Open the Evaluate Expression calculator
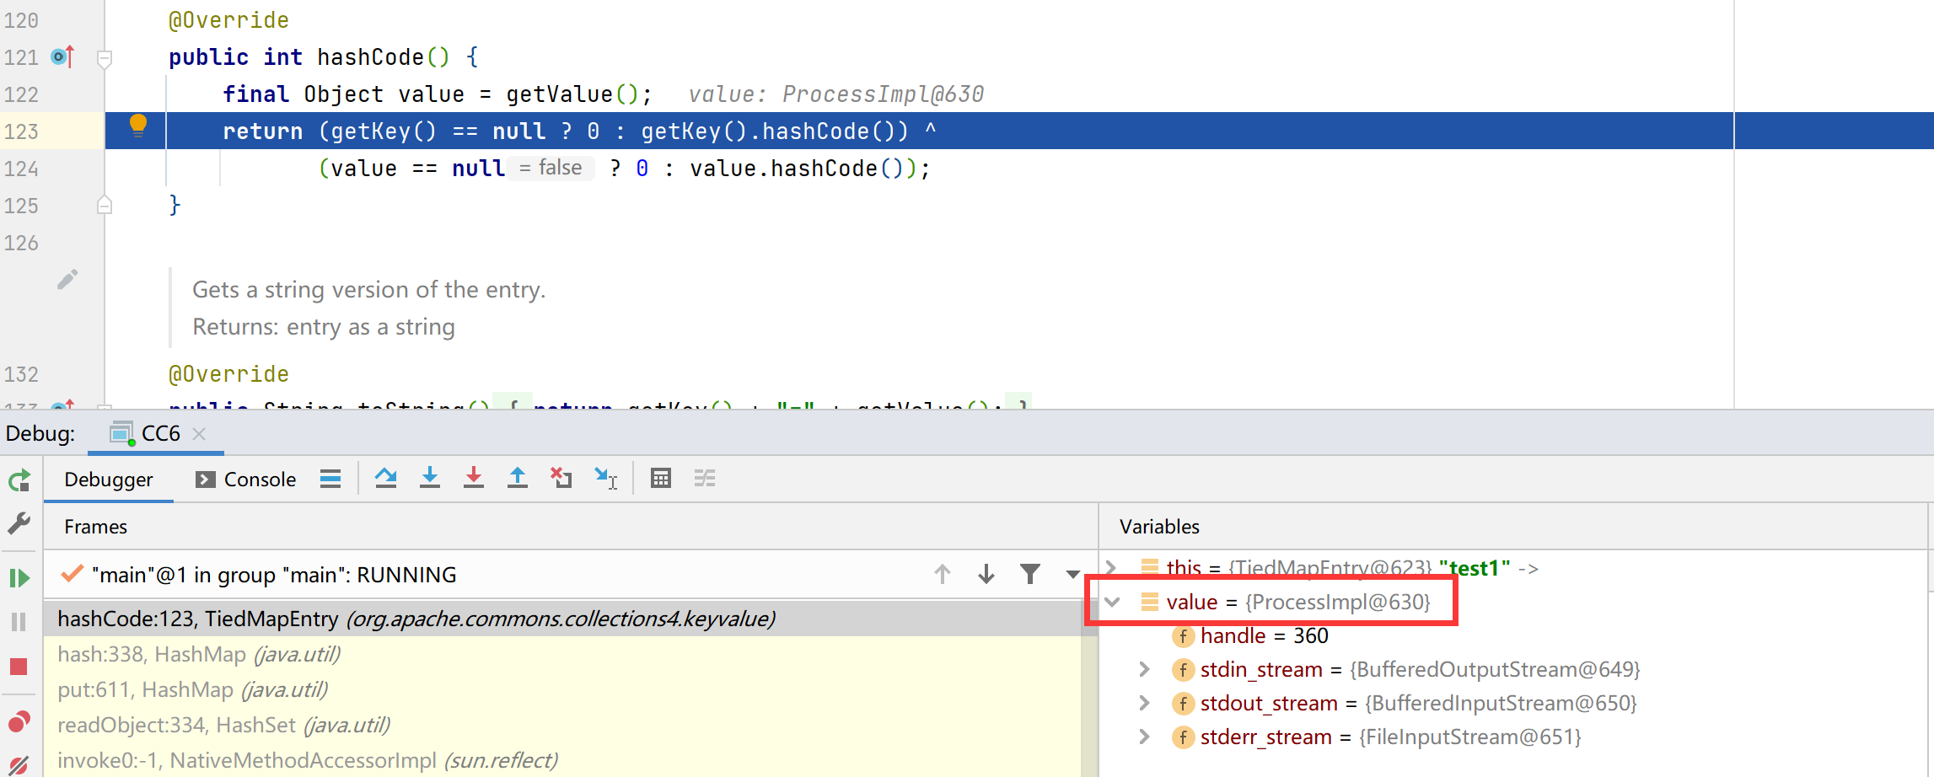The height and width of the screenshot is (777, 1934). 661,479
